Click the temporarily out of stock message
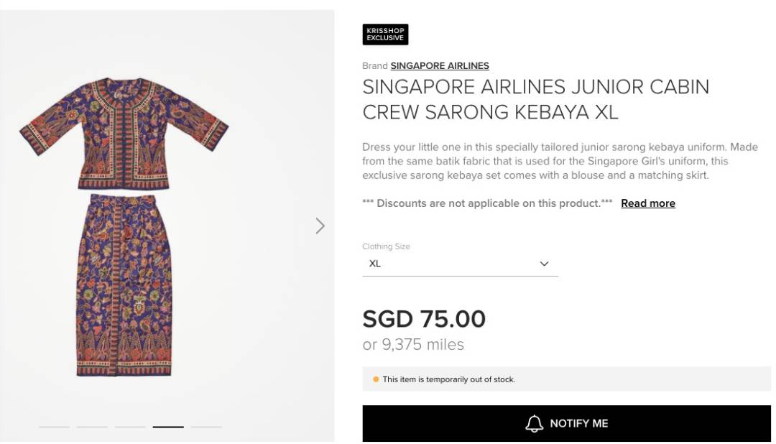 coord(448,379)
